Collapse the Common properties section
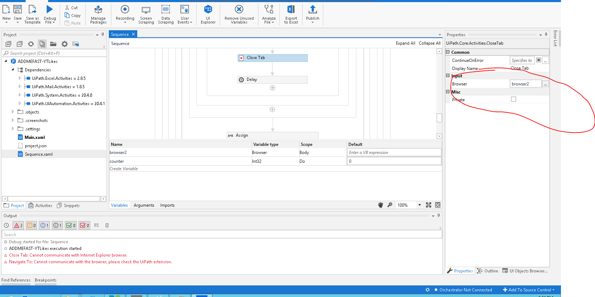This screenshot has height=297, width=595. coord(448,52)
